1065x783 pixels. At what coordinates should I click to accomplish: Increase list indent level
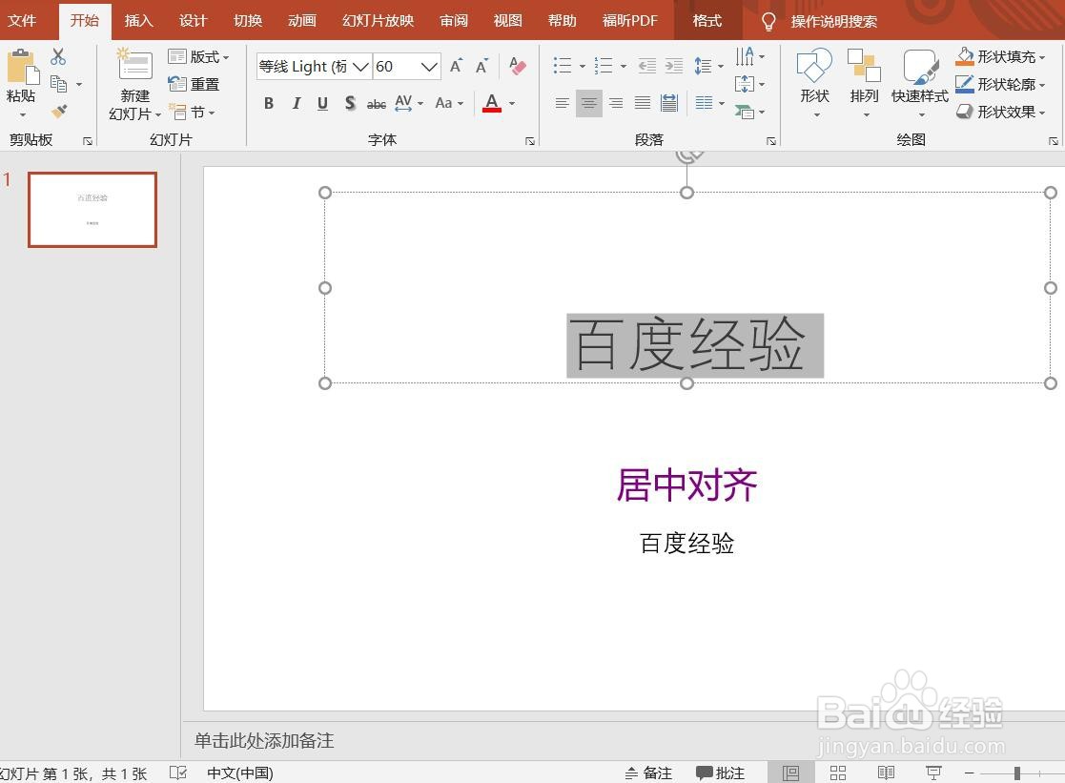(674, 66)
